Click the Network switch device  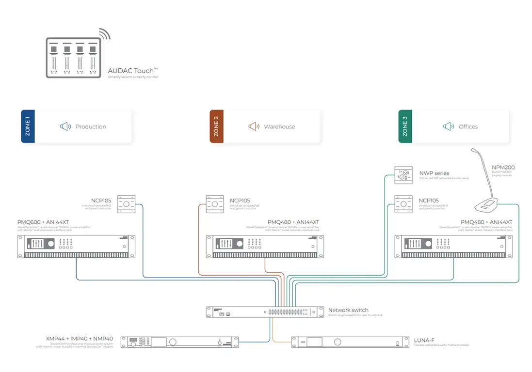pyautogui.click(x=264, y=312)
